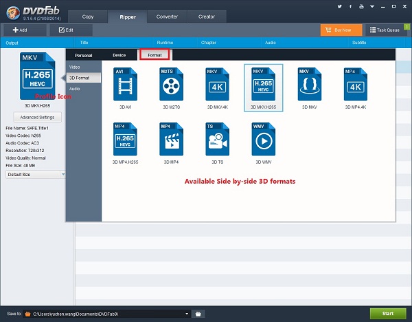The height and width of the screenshot is (322, 412).
Task: Switch to the Creator tab
Action: pyautogui.click(x=207, y=17)
